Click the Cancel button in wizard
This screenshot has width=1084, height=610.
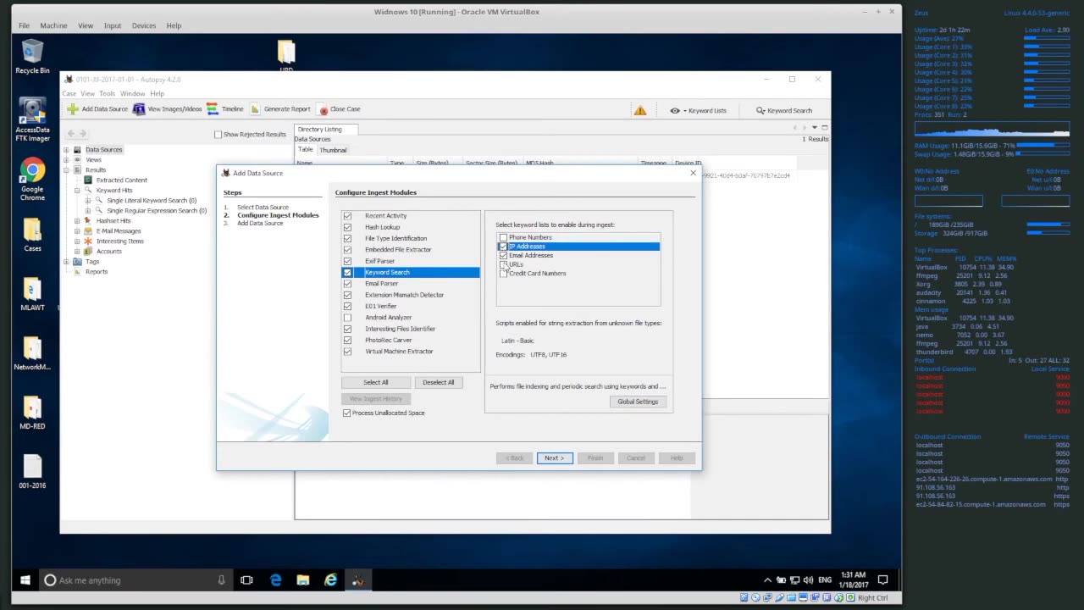pos(636,458)
